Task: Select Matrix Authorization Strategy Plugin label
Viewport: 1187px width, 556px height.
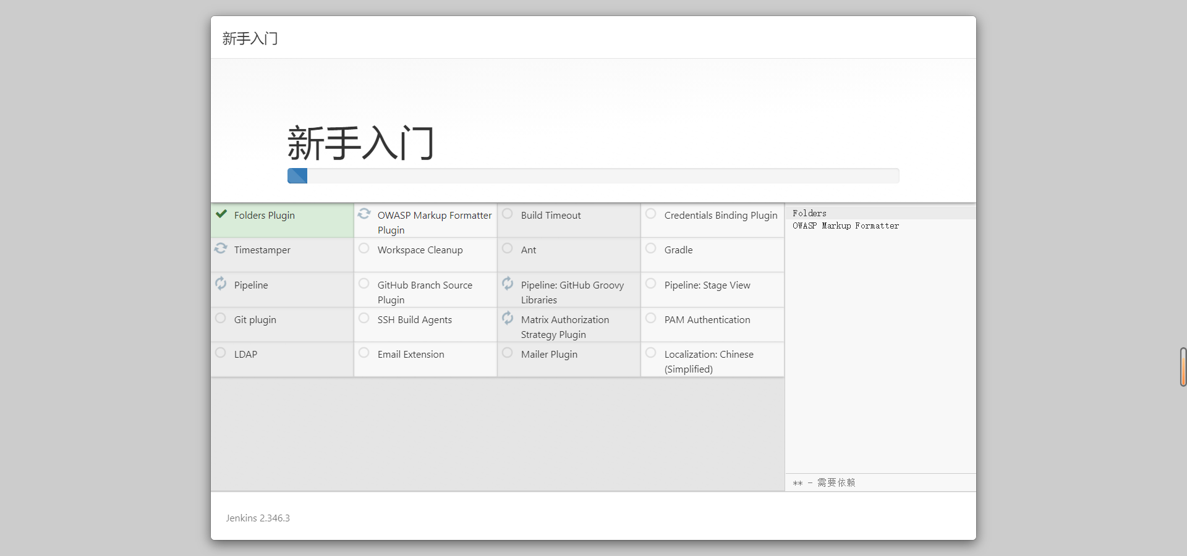Action: (565, 327)
